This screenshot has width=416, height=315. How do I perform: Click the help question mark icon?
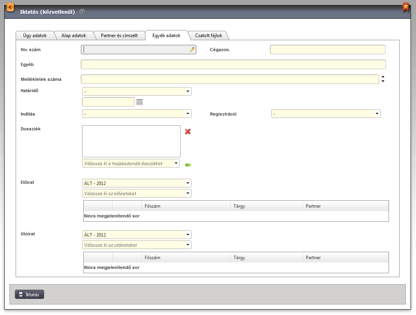click(x=82, y=11)
